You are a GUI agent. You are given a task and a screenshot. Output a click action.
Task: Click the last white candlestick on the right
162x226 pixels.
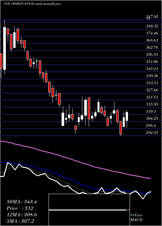[x=127, y=116]
